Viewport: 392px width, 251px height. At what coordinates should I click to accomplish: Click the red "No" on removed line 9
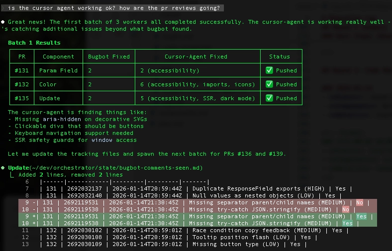[x=360, y=202]
